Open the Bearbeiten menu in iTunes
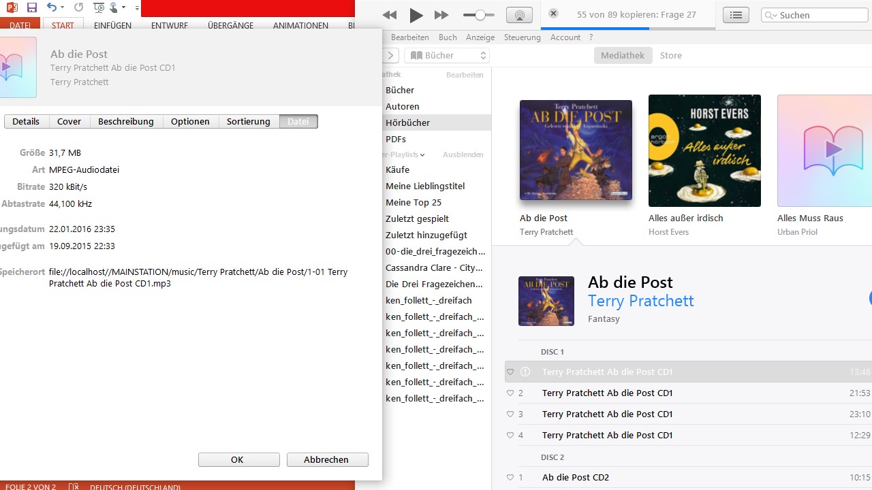This screenshot has height=490, width=872. [x=410, y=37]
